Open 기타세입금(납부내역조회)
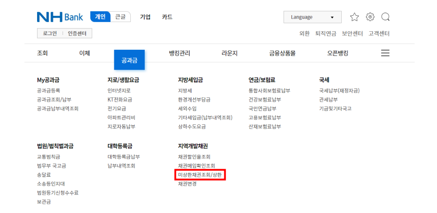This screenshot has width=437, height=213. 205,118
